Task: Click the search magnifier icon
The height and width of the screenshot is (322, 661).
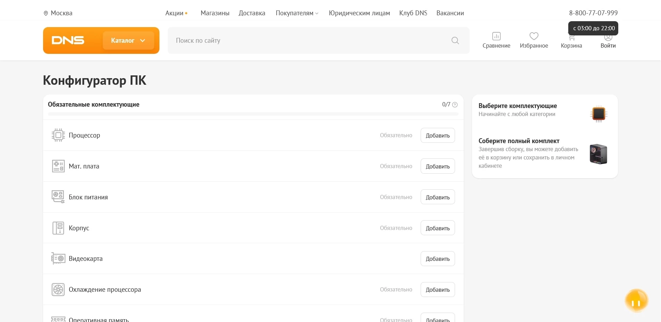Action: (455, 41)
